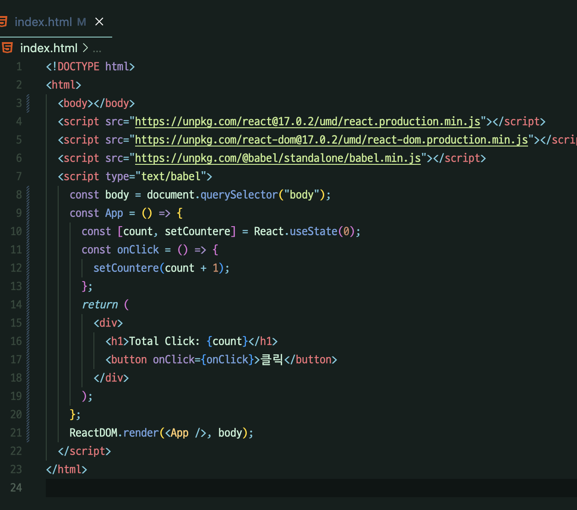Image resolution: width=577 pixels, height=510 pixels.
Task: Close the index.html editor tab
Action: (99, 22)
